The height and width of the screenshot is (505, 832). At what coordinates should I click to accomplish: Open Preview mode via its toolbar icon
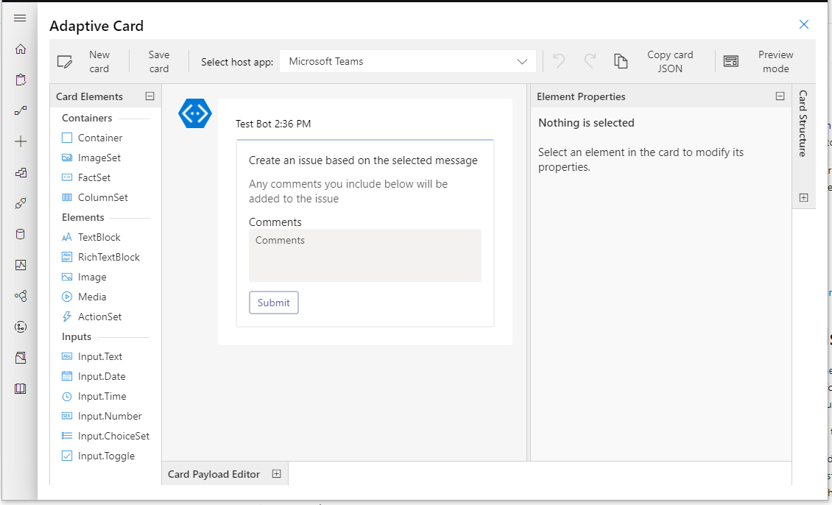731,61
